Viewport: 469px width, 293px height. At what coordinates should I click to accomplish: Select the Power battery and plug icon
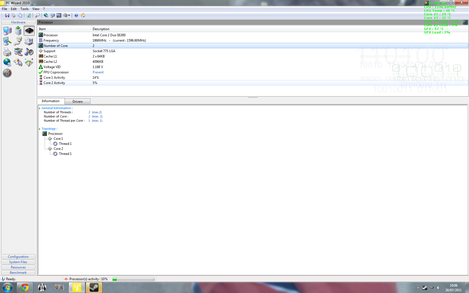18,62
